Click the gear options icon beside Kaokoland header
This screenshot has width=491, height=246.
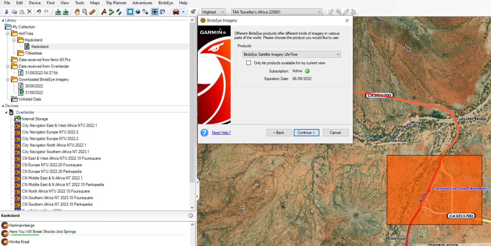point(191,216)
